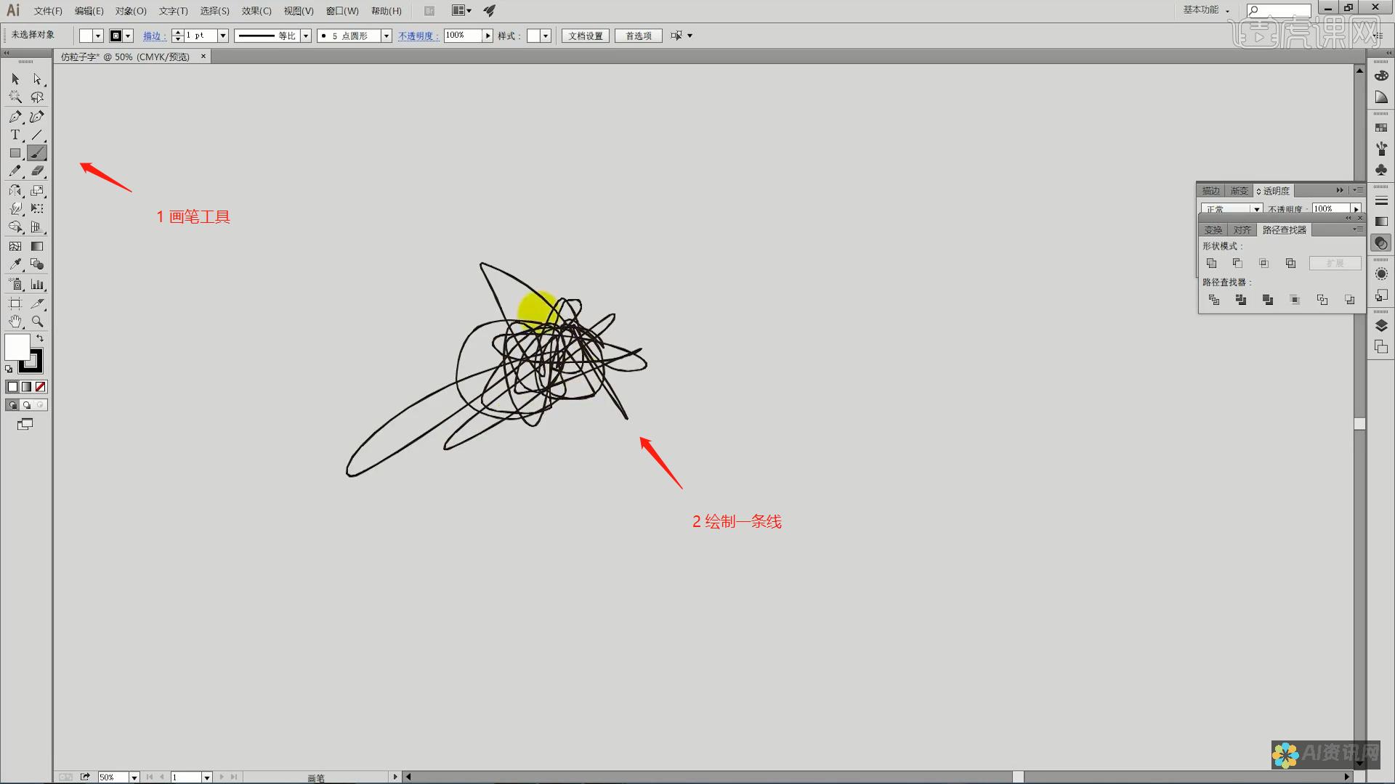The image size is (1395, 784).
Task: Select the Rotate tool
Action: point(15,190)
